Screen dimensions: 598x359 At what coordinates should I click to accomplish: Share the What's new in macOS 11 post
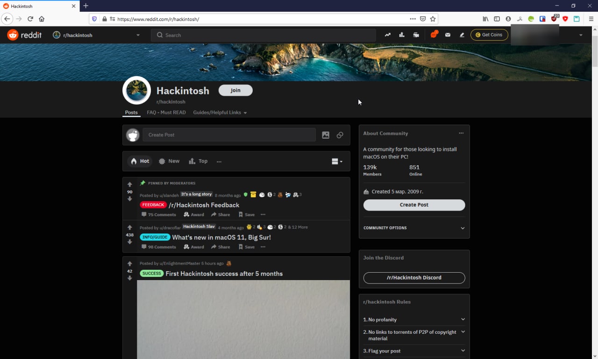coord(221,247)
